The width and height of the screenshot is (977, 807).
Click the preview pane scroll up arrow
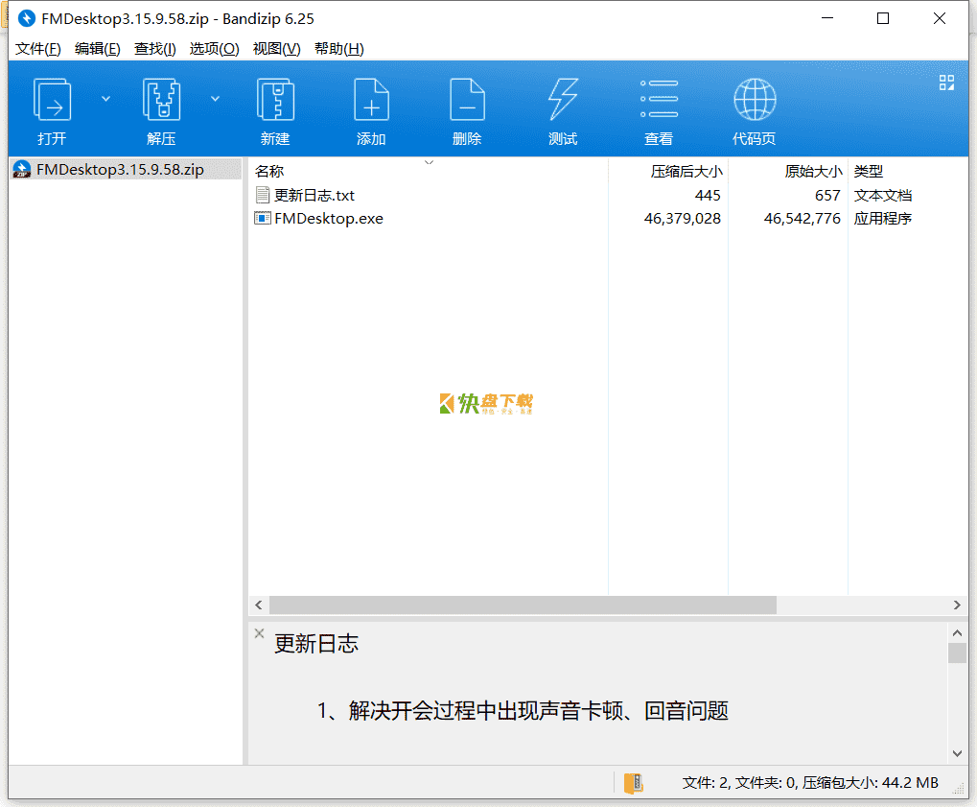pyautogui.click(x=957, y=633)
